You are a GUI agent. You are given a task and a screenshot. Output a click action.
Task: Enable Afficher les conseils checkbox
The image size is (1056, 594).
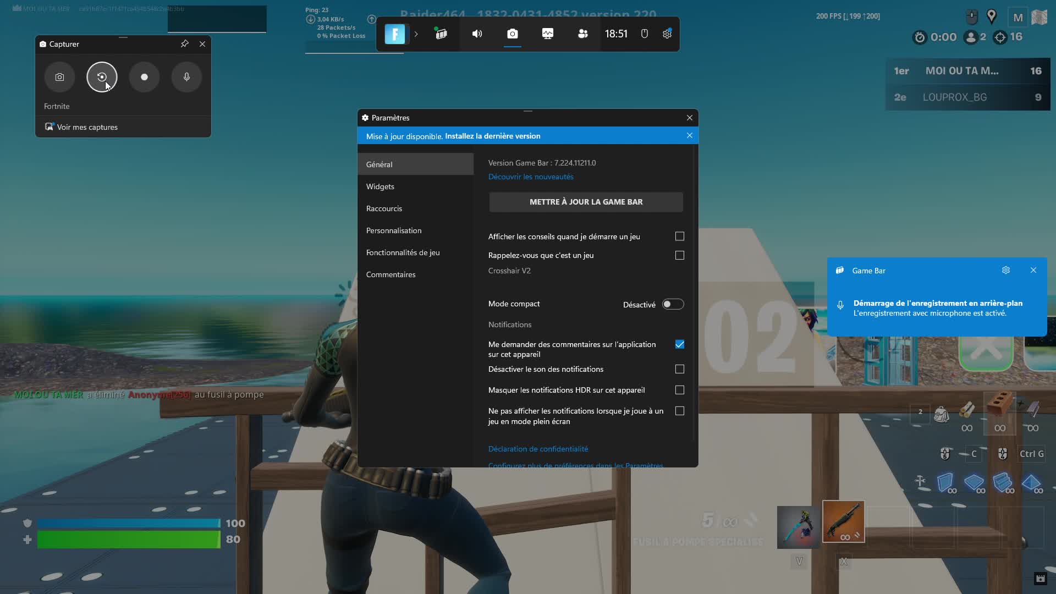(x=680, y=236)
